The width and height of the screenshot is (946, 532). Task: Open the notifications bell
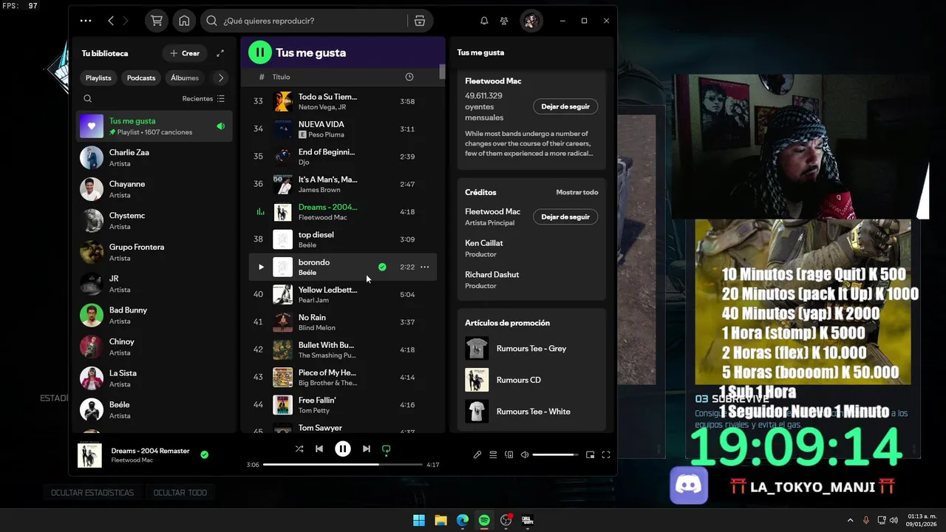coord(484,21)
